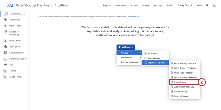221x110 pixels.
Task: Open the Directories top navigation item
Action: click(x=121, y=5)
